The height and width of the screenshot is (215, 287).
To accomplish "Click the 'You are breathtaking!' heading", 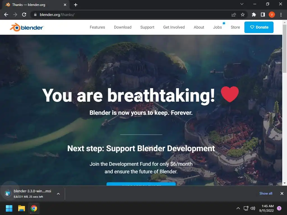I will pyautogui.click(x=128, y=95).
